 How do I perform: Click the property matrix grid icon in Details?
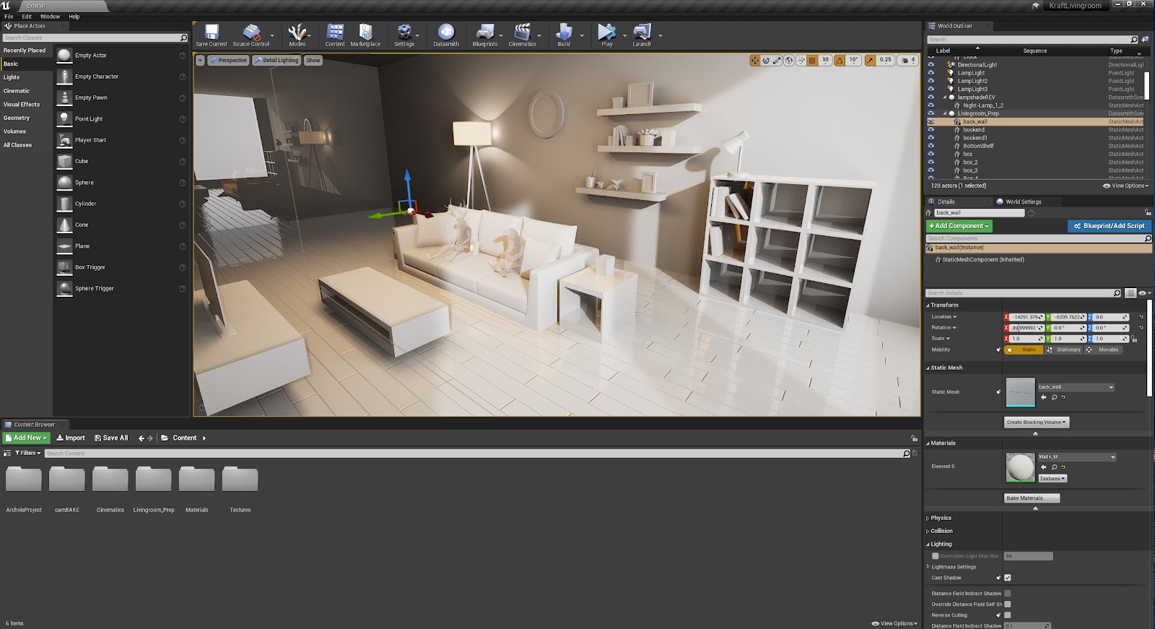point(1130,293)
